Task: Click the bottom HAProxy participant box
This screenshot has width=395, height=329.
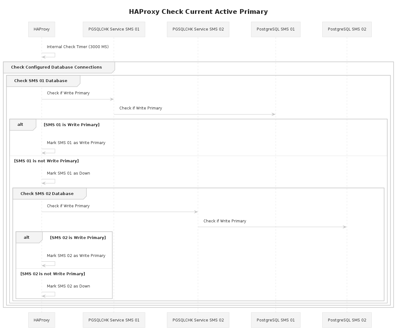Action: tap(42, 320)
